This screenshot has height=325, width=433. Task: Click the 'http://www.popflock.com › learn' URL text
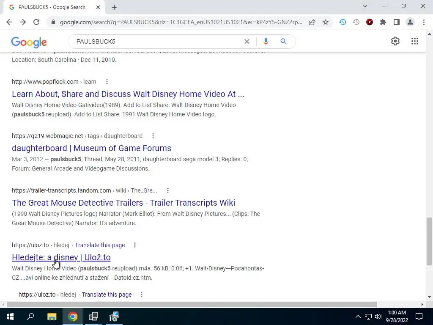pos(54,82)
